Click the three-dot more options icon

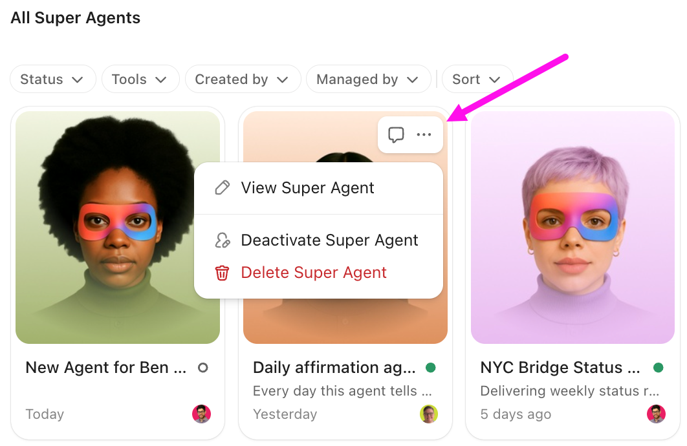pos(424,134)
